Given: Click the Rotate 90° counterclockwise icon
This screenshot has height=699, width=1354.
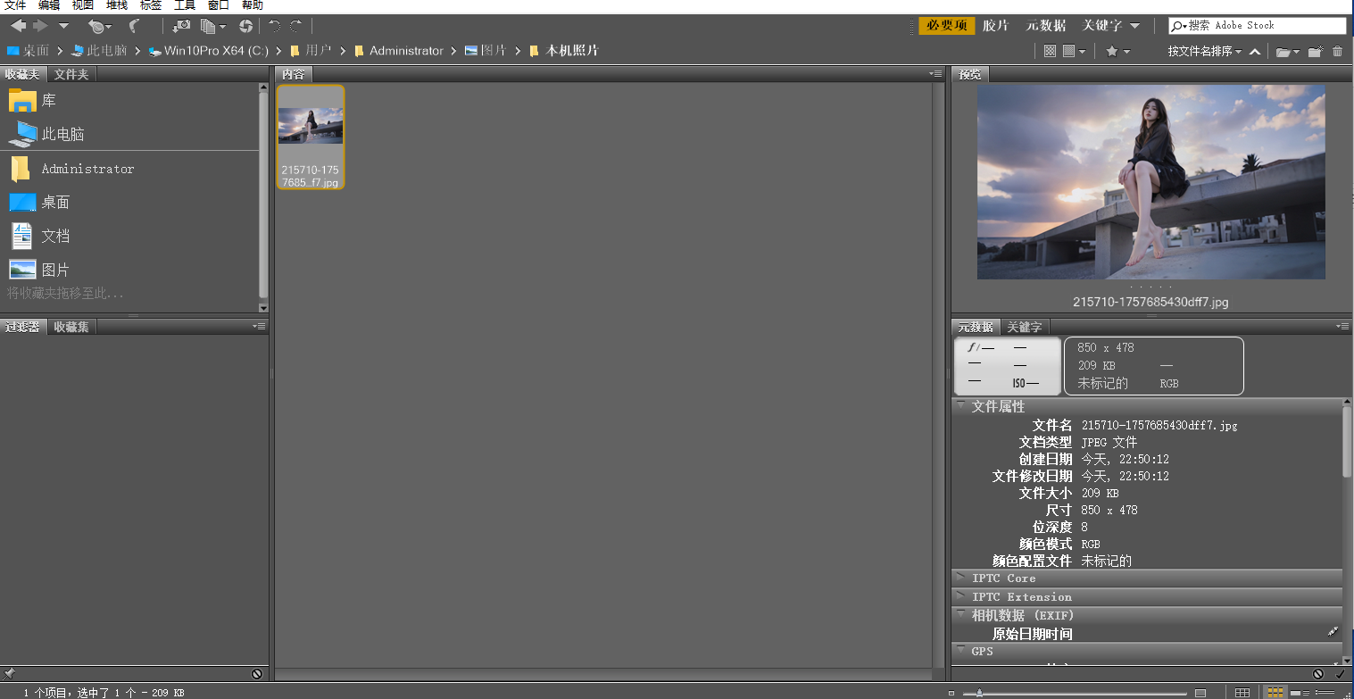Looking at the screenshot, I should pyautogui.click(x=275, y=27).
